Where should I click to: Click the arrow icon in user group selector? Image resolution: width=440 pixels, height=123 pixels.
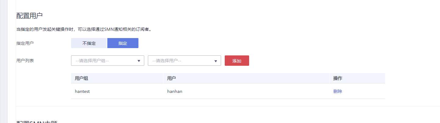click(x=139, y=61)
